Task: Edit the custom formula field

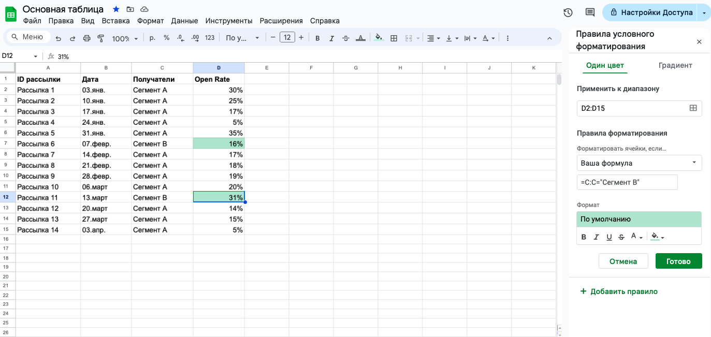Action: coord(627,182)
